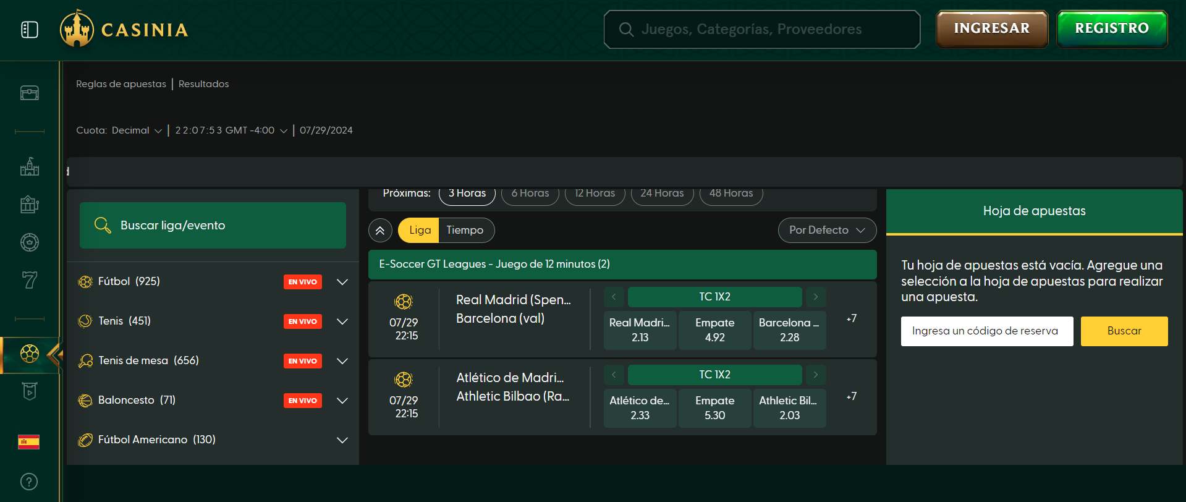Collapse E-Soccer GT Leagues header
Image resolution: width=1186 pixels, height=502 pixels.
pyautogui.click(x=622, y=265)
